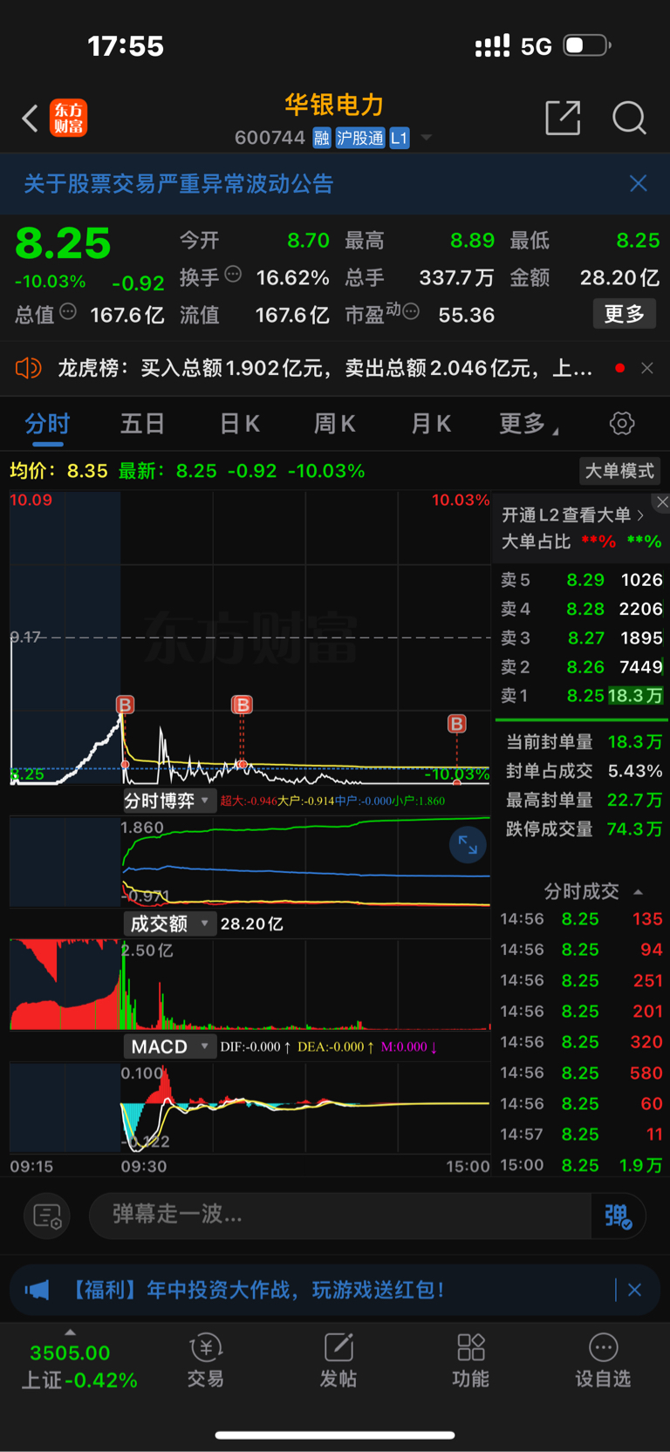Image resolution: width=670 pixels, height=1452 pixels.
Task: Tap the 设自选 watchlist icon
Action: (603, 1360)
